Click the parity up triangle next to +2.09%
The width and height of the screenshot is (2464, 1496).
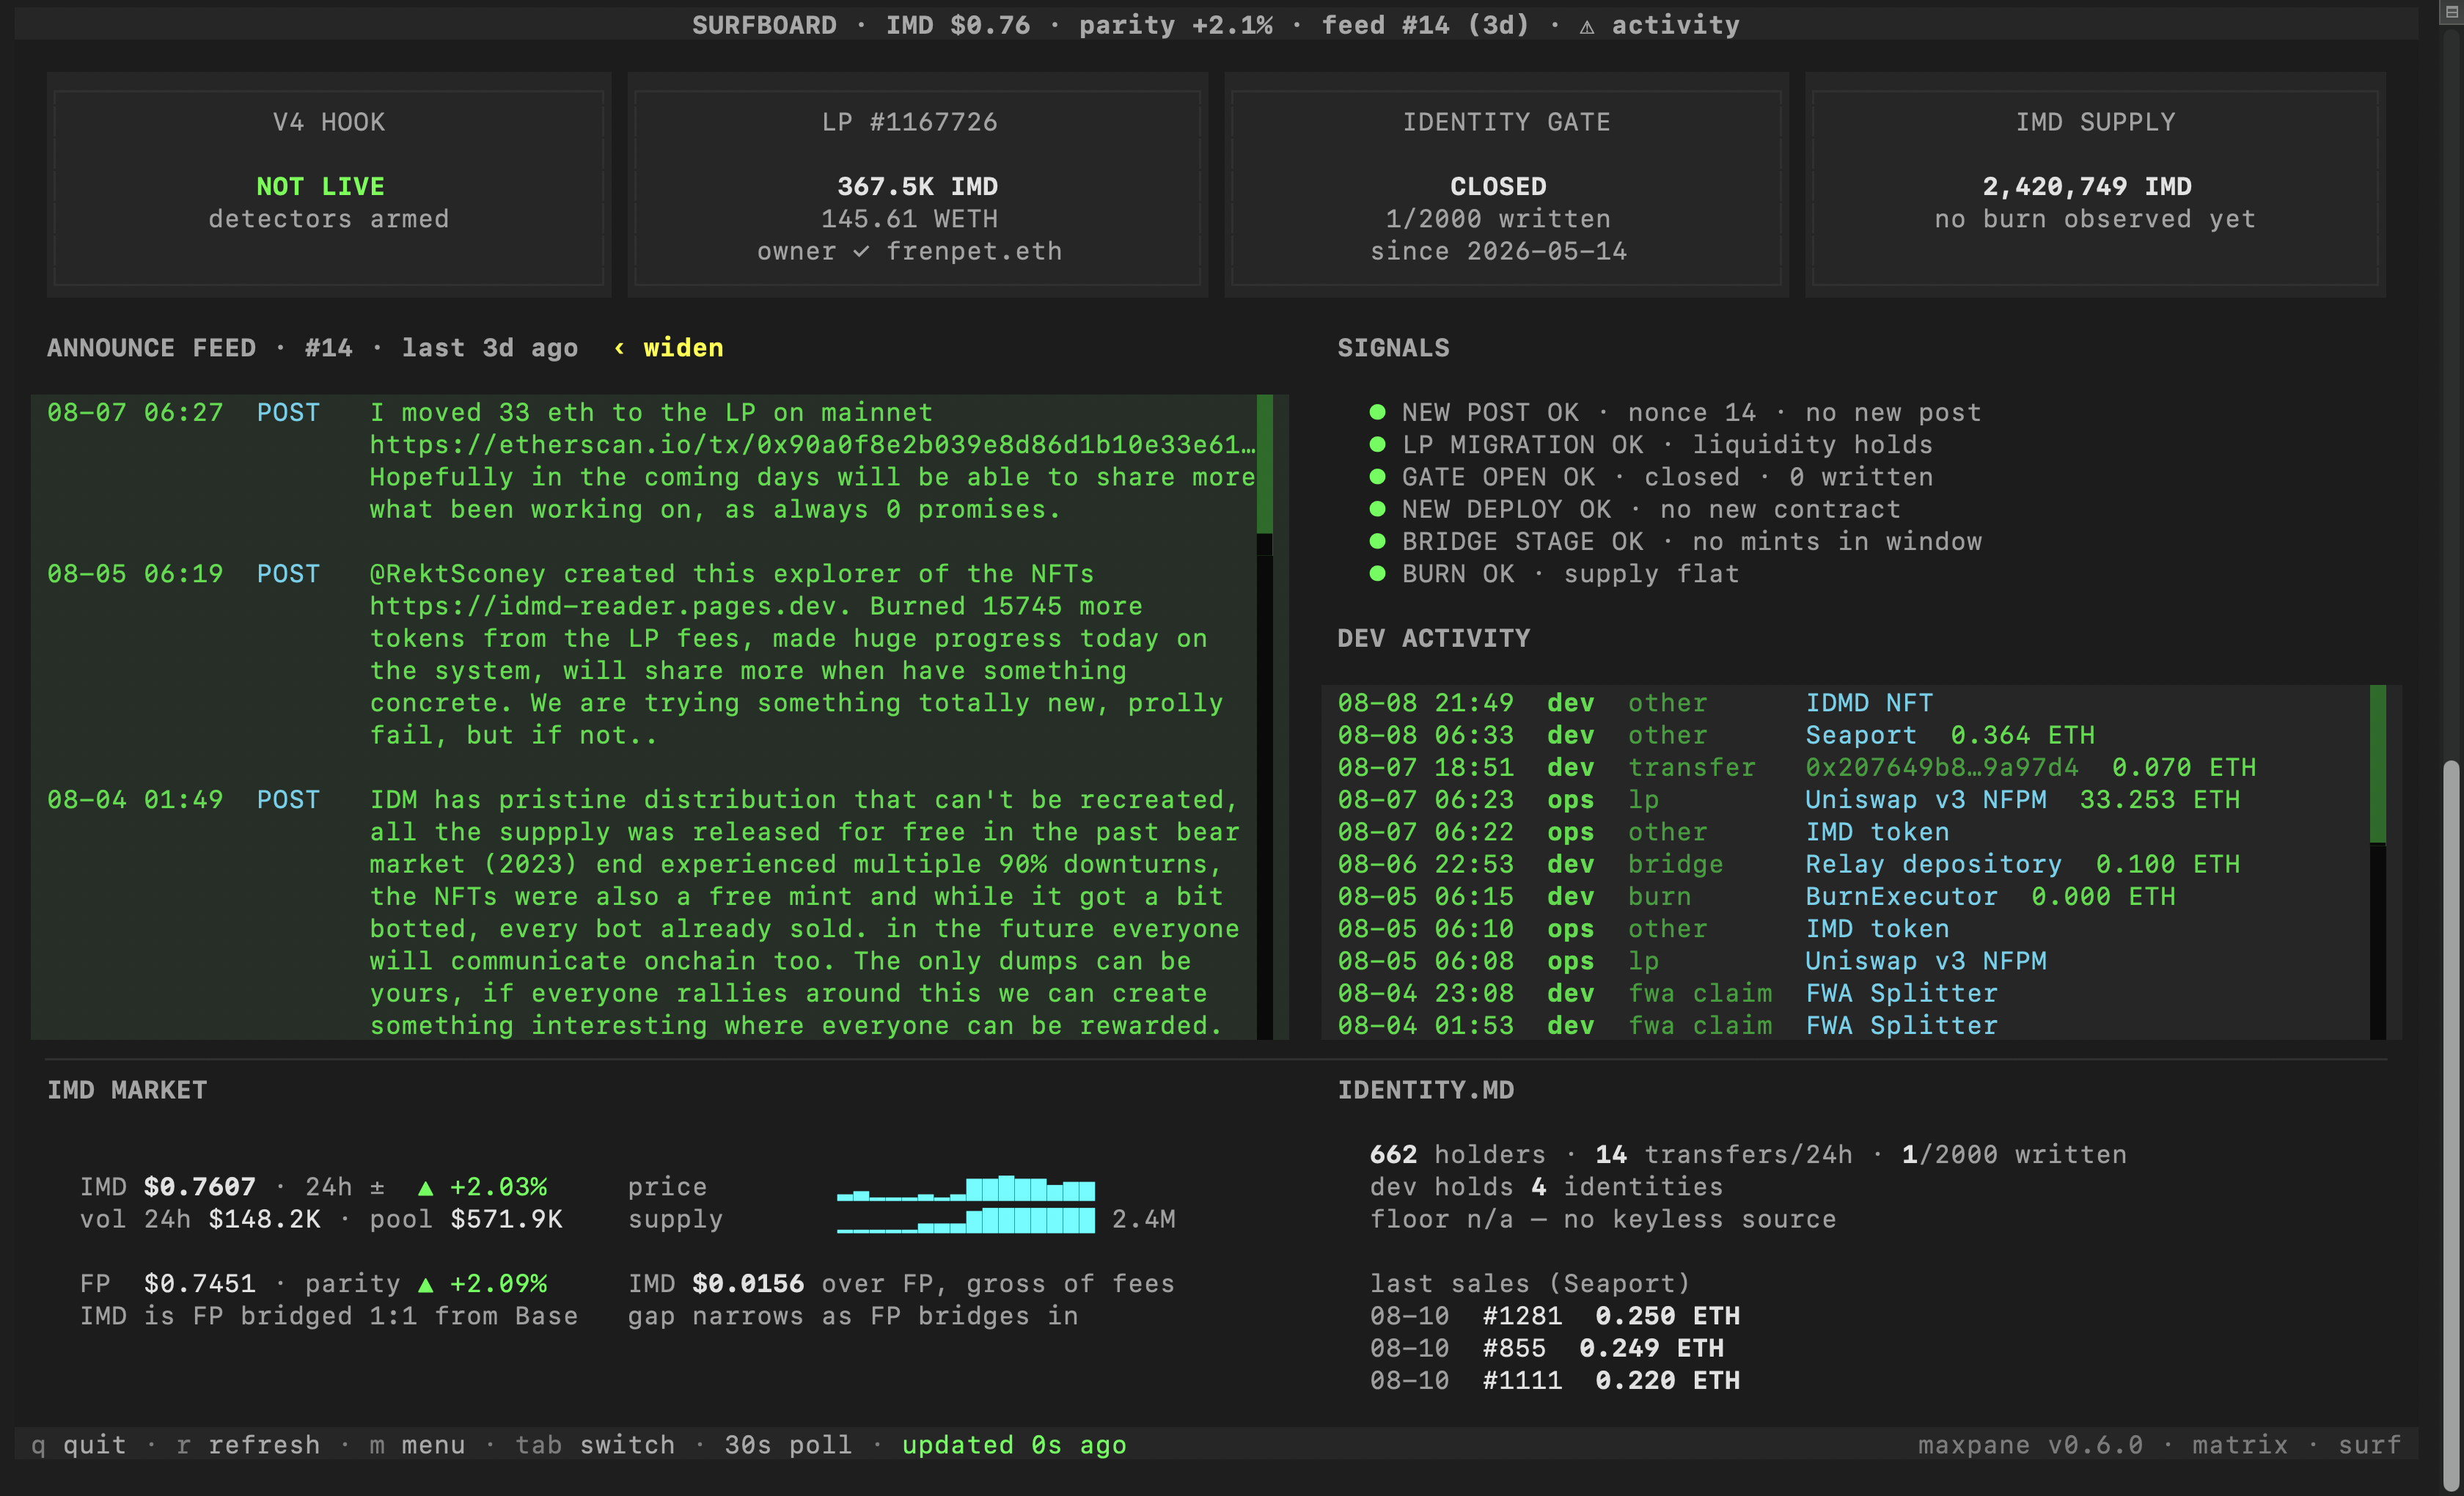pyautogui.click(x=425, y=1284)
